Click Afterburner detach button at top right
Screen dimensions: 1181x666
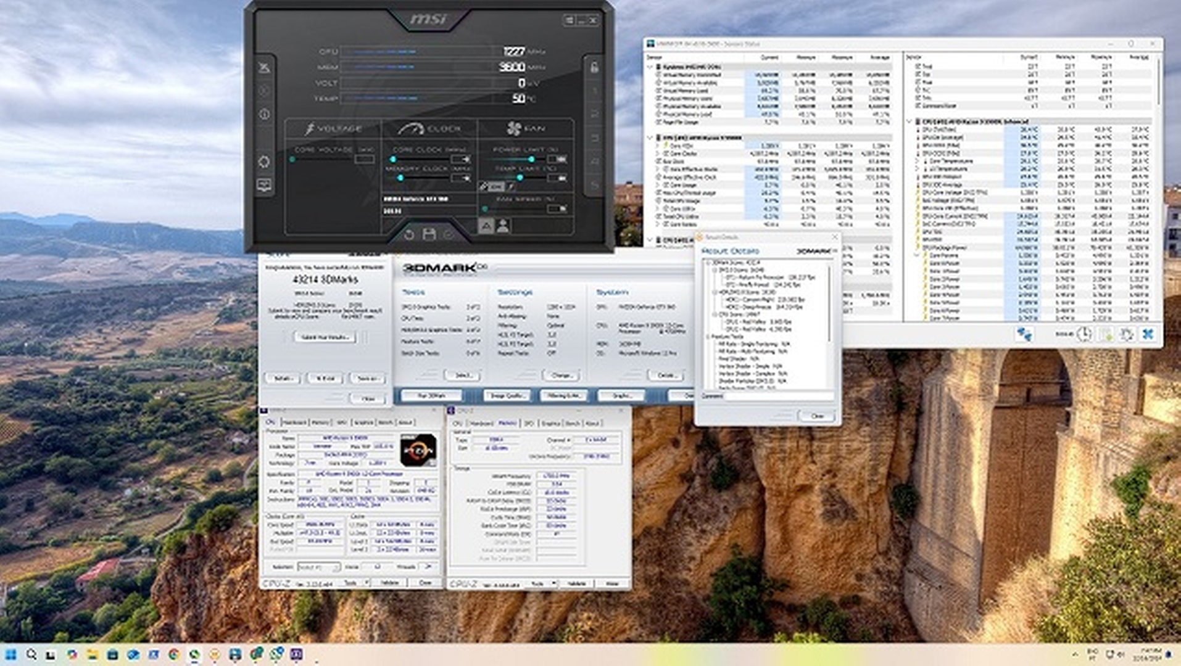click(569, 20)
